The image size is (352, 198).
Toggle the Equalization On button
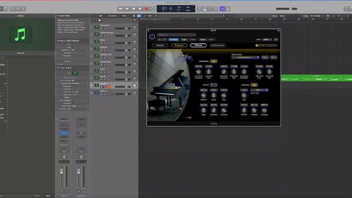point(213,61)
